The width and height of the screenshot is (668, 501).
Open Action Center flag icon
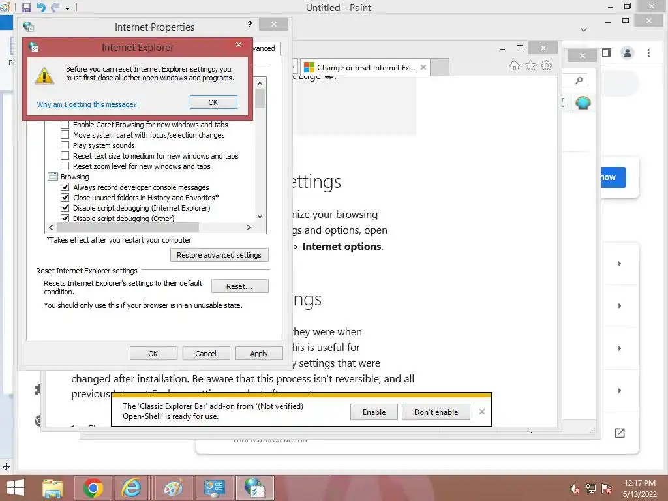coord(607,489)
